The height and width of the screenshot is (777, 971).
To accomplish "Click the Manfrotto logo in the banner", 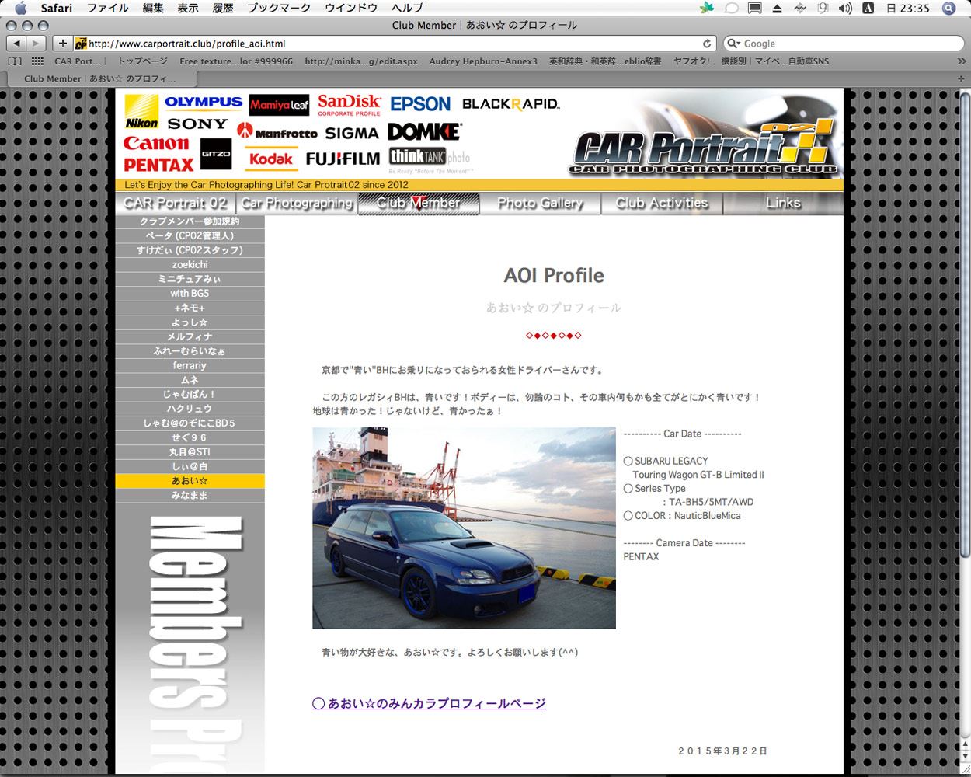I will pyautogui.click(x=277, y=132).
